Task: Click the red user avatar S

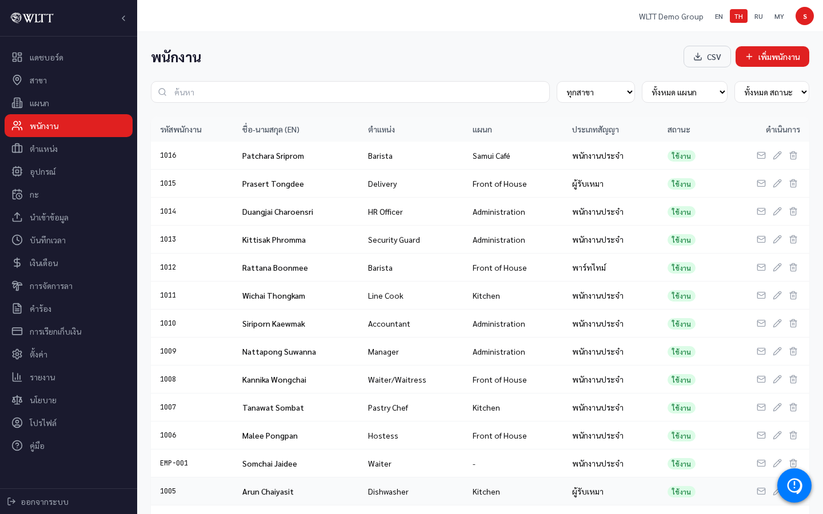Action: pyautogui.click(x=805, y=16)
